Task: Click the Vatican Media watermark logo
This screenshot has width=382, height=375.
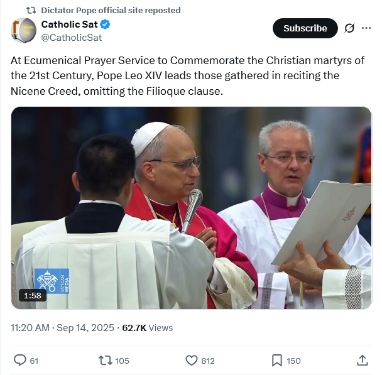Action: click(52, 281)
